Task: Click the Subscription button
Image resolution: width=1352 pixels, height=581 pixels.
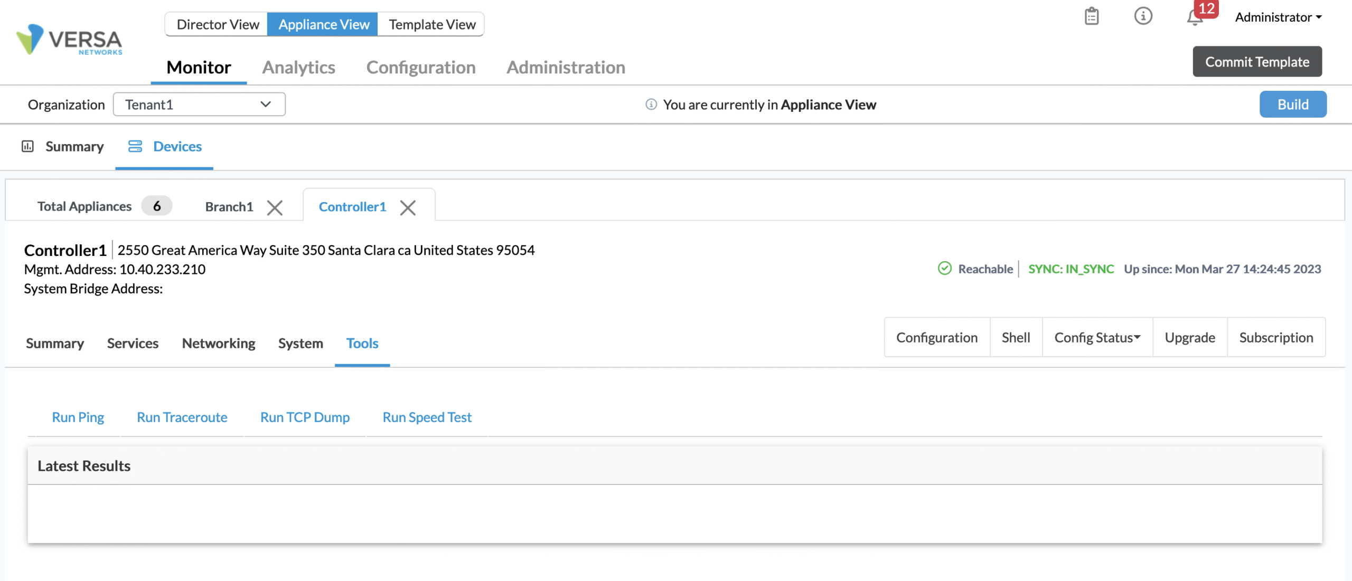Action: (x=1276, y=338)
